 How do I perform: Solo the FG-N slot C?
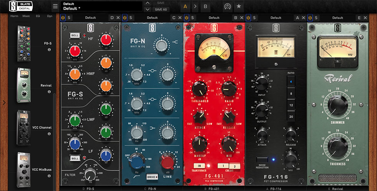pyautogui.click(x=131, y=18)
